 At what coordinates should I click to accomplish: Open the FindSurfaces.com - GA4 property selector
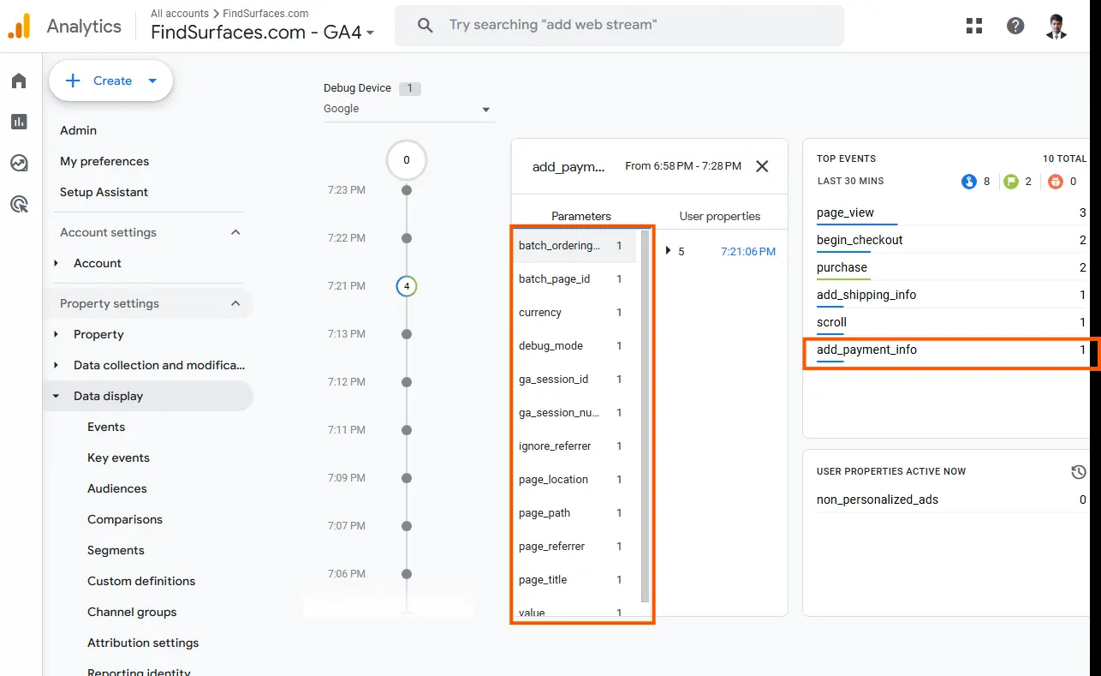coord(263,33)
